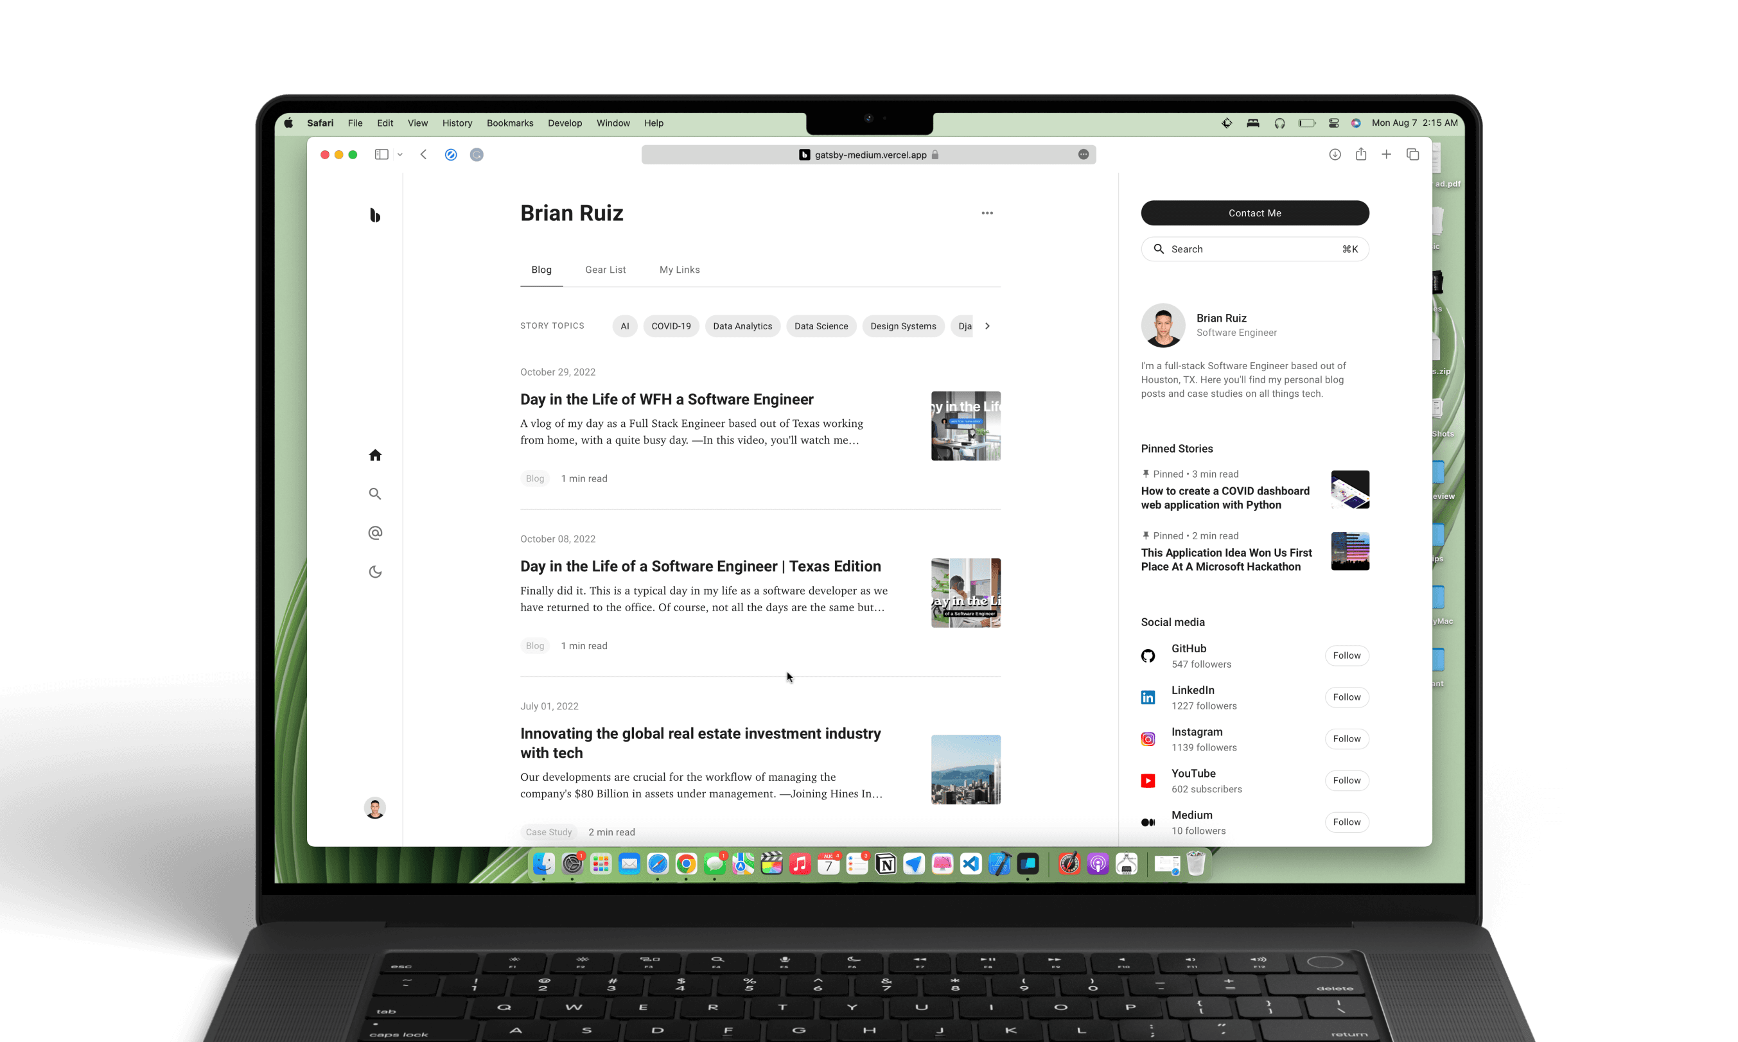
Task: Open the three-dots menu beside Brian Ruiz
Action: tap(987, 213)
